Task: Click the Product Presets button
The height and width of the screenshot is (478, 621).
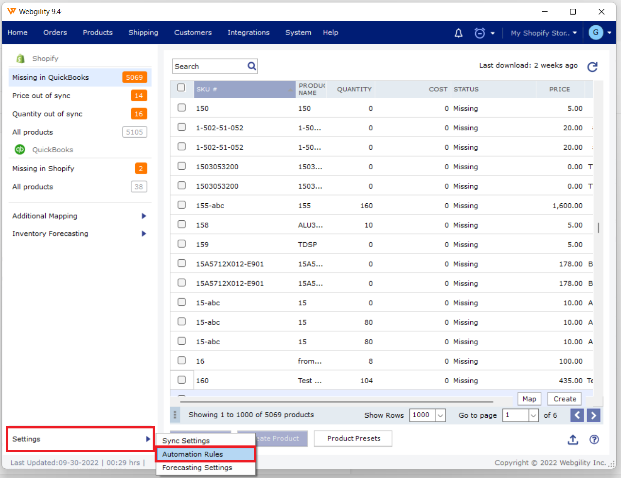Action: (354, 439)
